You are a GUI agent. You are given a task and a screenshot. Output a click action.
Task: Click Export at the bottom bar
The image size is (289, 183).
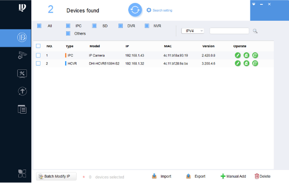196,176
